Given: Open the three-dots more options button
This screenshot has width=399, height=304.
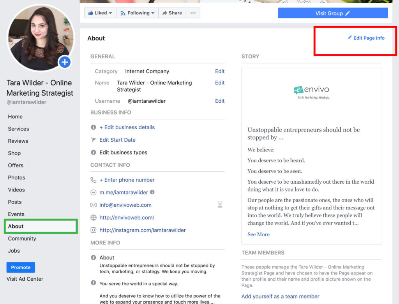Looking at the screenshot, I should click(x=193, y=13).
